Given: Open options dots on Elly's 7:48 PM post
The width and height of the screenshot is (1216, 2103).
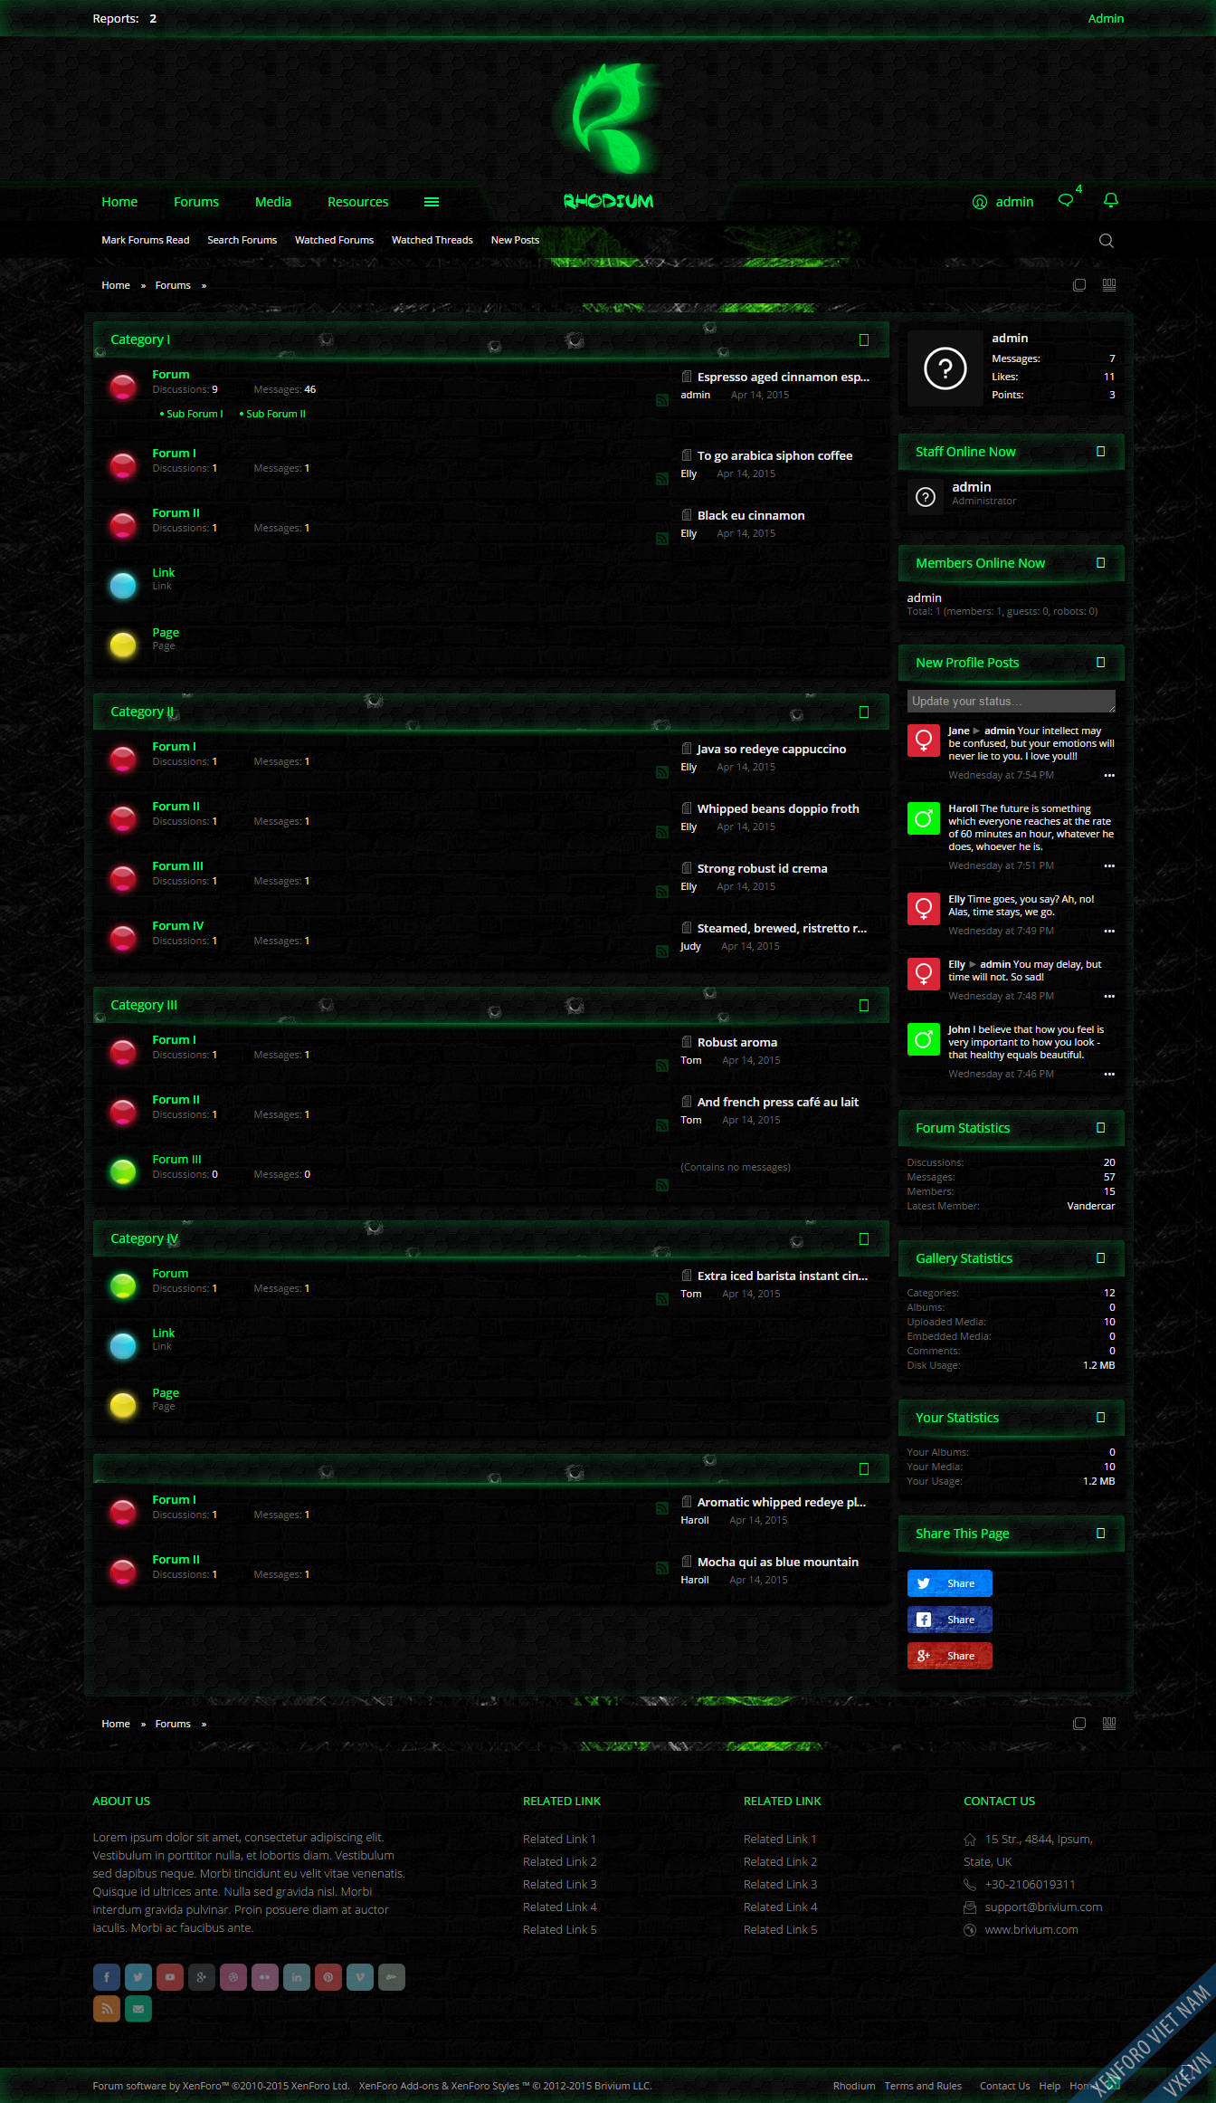Looking at the screenshot, I should 1109,997.
